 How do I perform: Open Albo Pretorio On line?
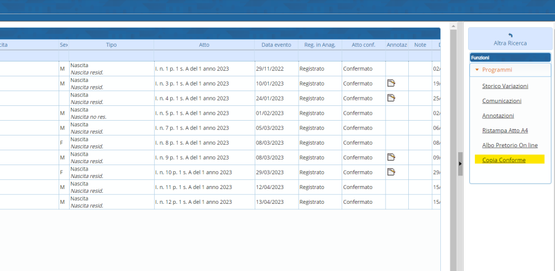point(509,145)
